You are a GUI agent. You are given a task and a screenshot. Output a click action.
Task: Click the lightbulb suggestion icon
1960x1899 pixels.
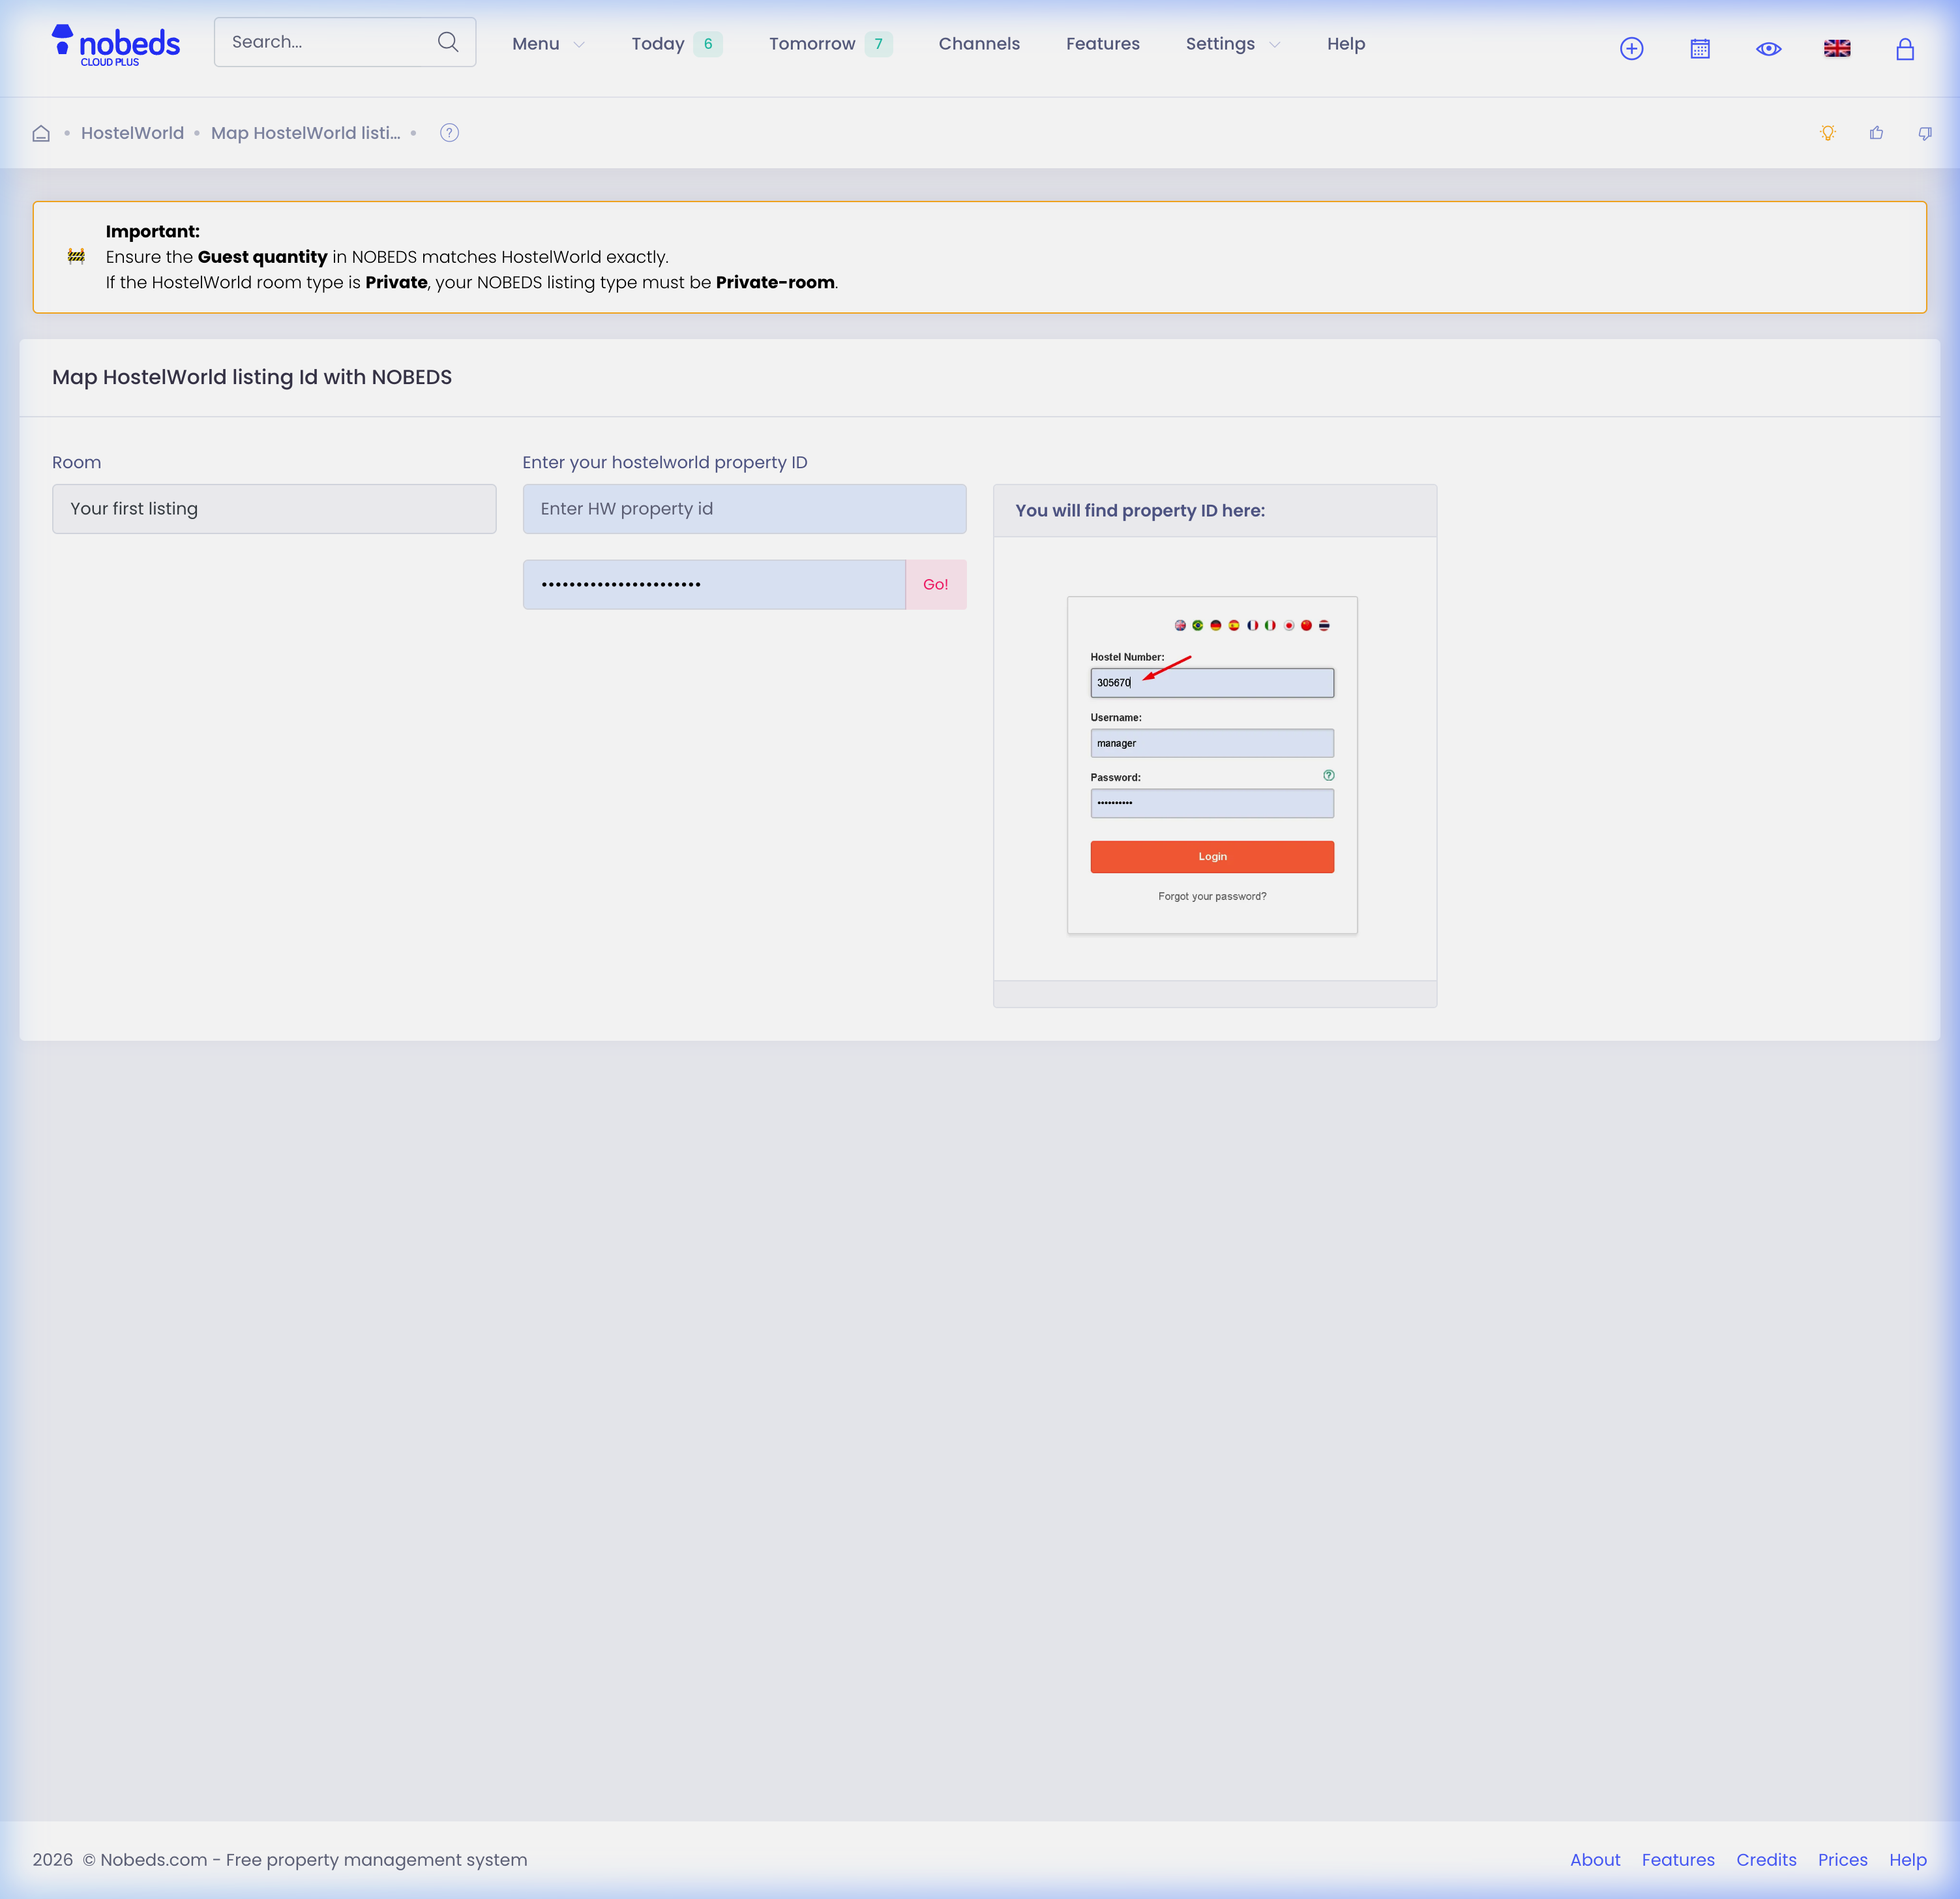[x=1828, y=133]
